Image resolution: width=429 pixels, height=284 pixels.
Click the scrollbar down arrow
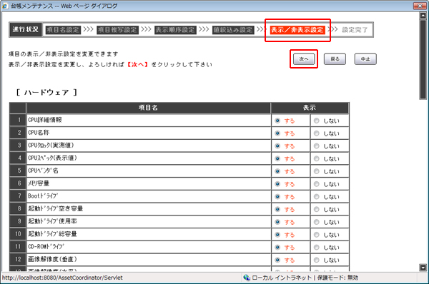click(x=423, y=268)
